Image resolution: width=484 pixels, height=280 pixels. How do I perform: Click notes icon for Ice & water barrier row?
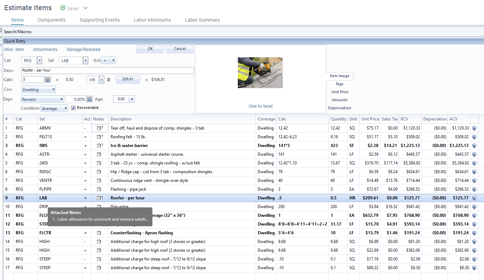[x=99, y=146]
